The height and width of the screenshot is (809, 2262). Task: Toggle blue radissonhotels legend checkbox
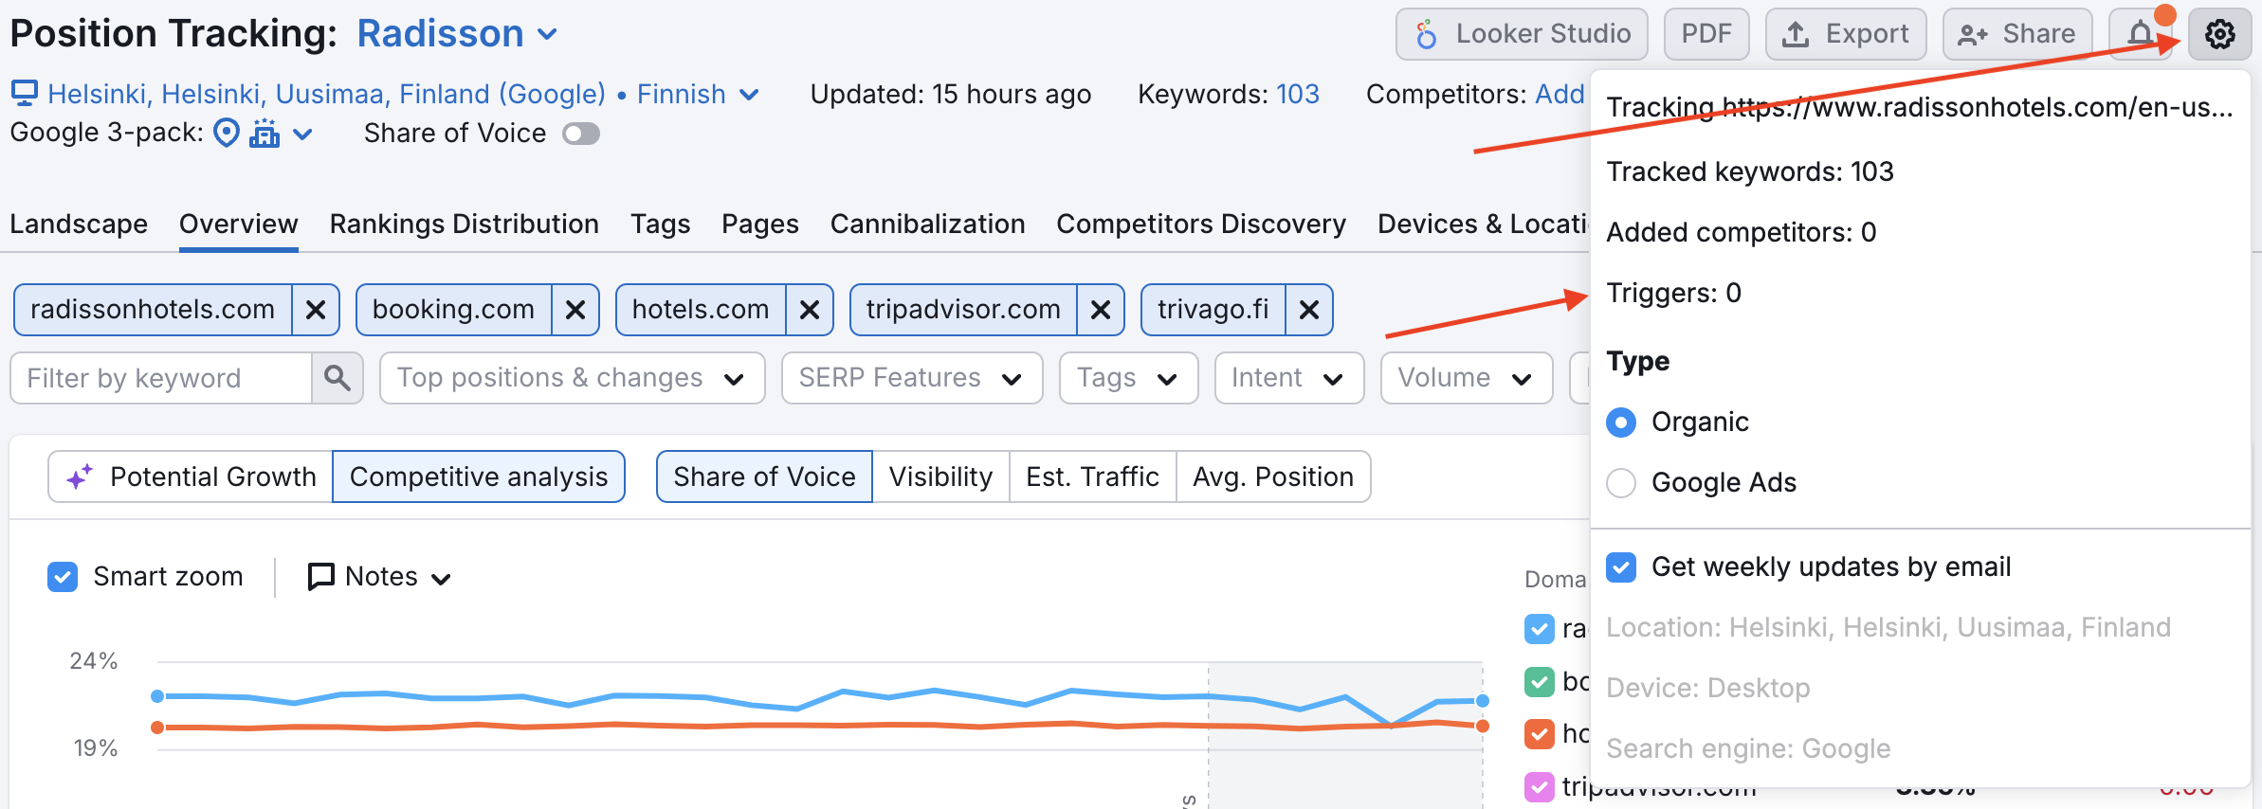pyautogui.click(x=1540, y=629)
